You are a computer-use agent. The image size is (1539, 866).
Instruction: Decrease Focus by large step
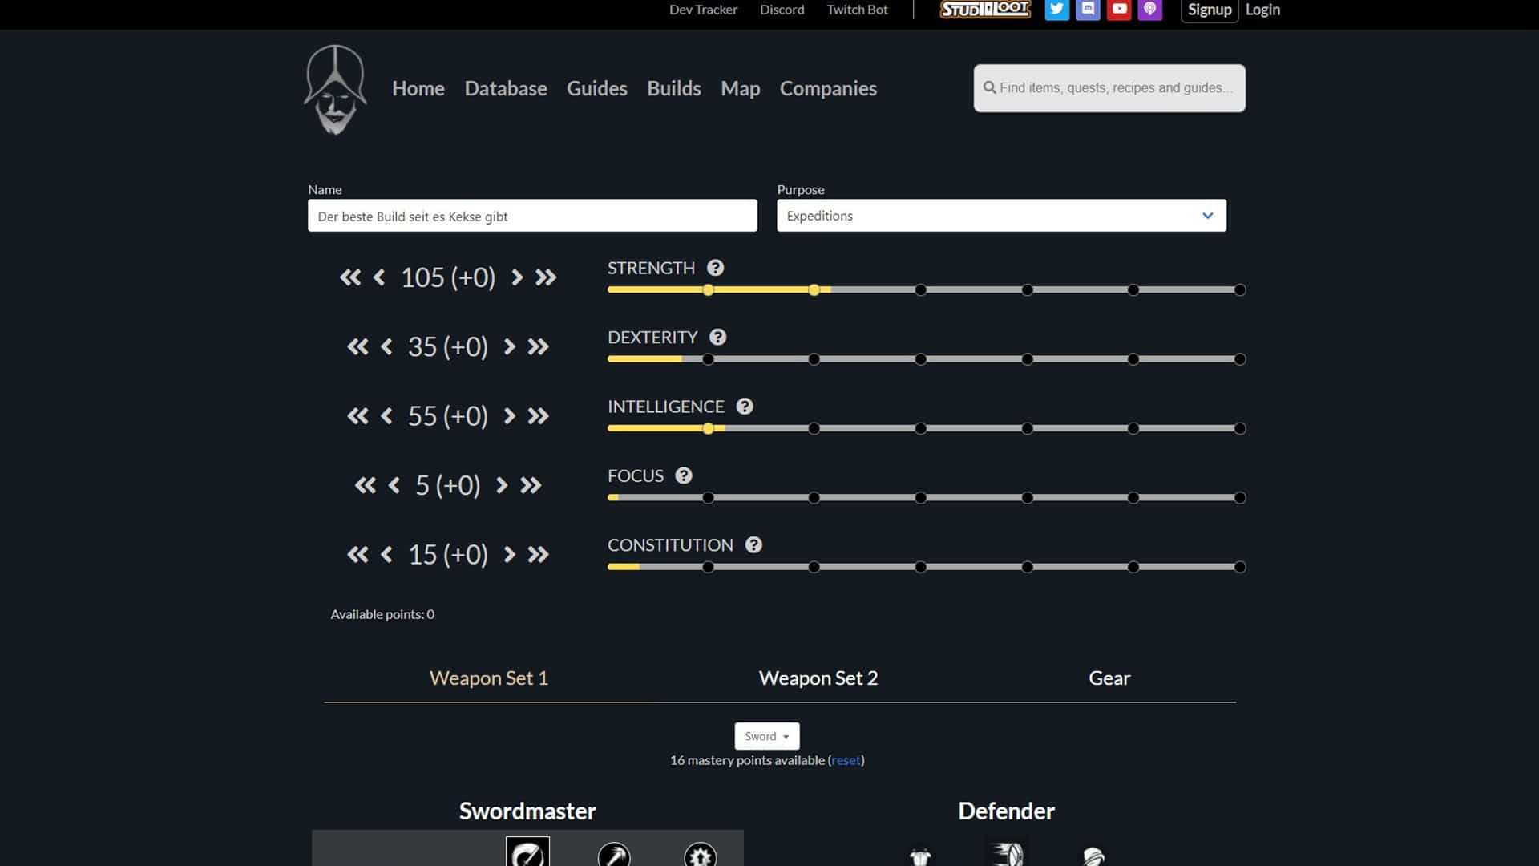tap(366, 485)
